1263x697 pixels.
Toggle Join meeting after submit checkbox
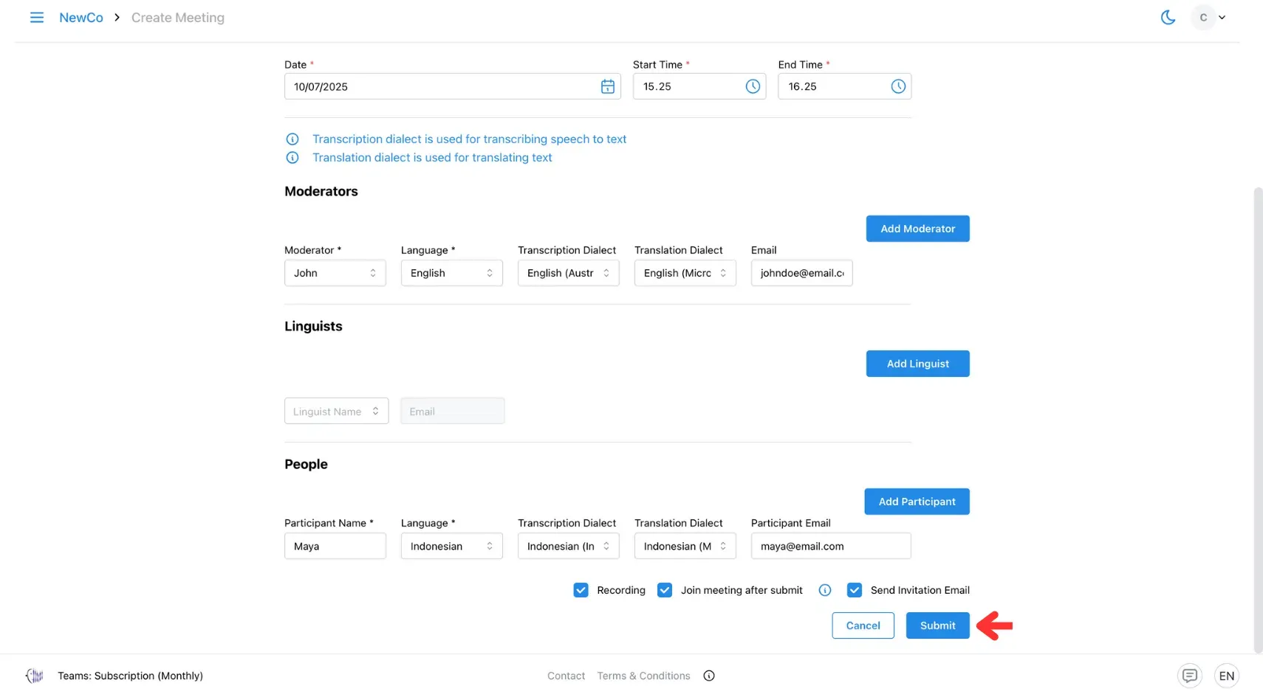[x=665, y=590]
